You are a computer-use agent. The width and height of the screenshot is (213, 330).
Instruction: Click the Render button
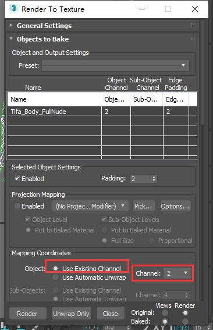[28, 314]
